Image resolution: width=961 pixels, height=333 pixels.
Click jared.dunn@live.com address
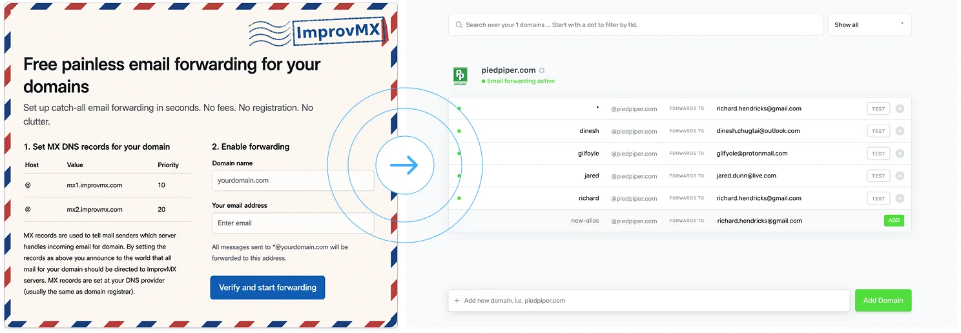point(747,176)
